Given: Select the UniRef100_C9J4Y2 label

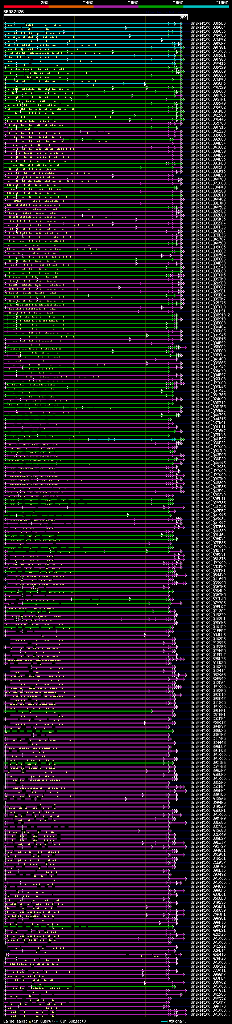Looking at the screenshot, I should coord(208,874).
